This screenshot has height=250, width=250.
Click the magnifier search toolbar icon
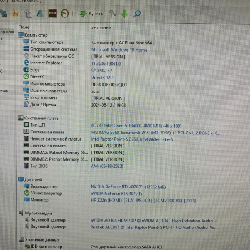pyautogui.click(x=137, y=14)
